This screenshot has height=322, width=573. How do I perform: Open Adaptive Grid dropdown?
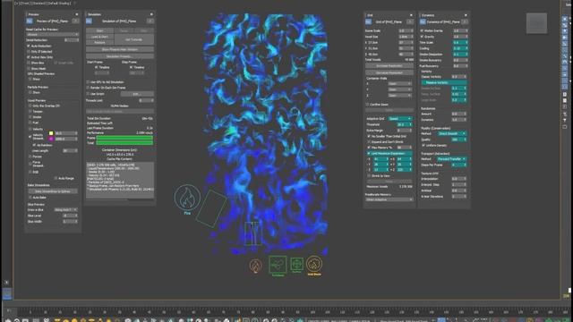click(400, 119)
